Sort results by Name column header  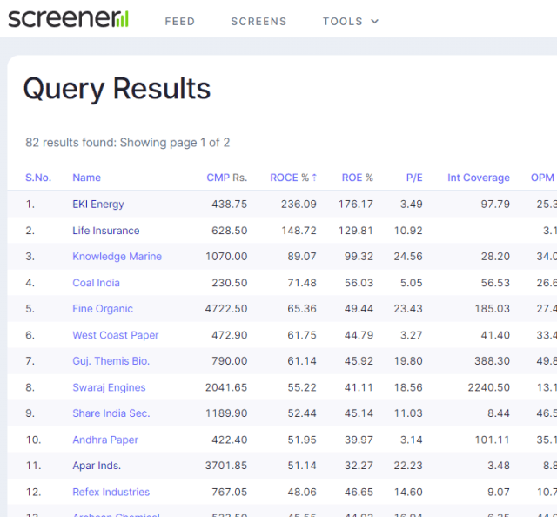[87, 178]
